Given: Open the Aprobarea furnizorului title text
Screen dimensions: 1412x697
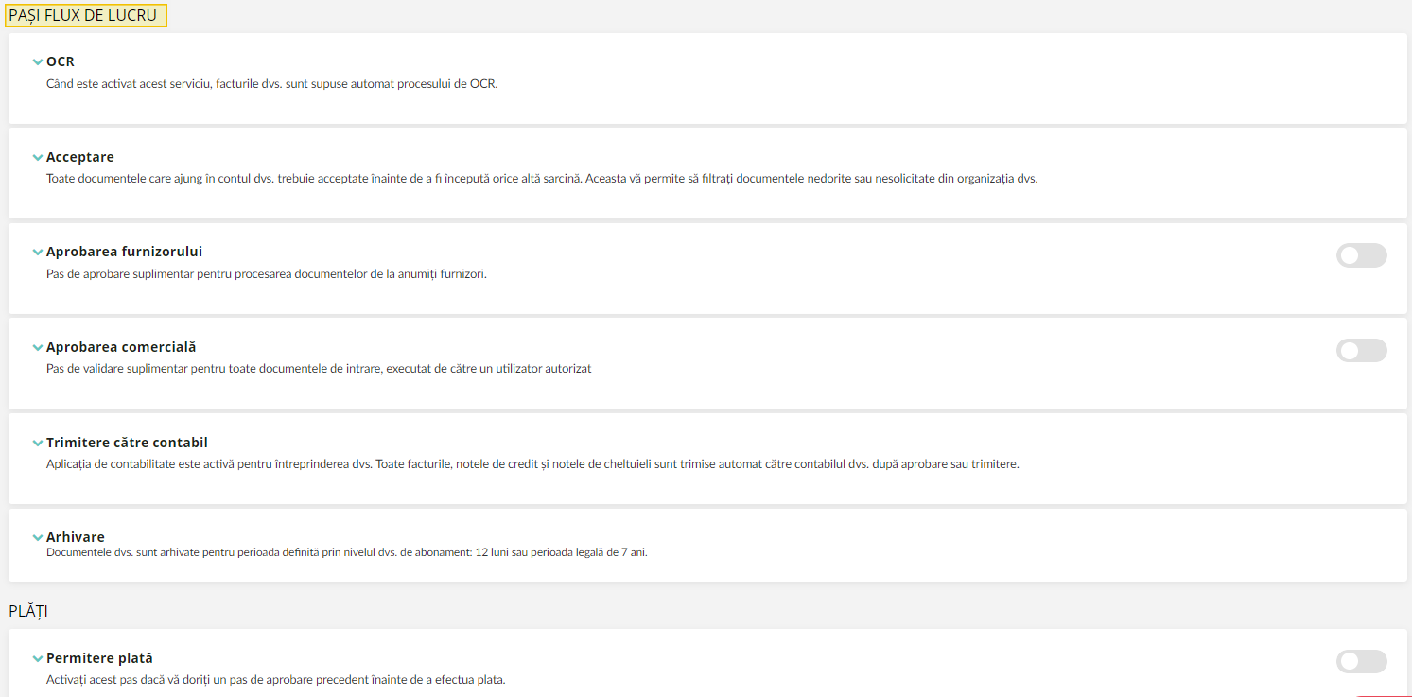Looking at the screenshot, I should click(x=125, y=252).
